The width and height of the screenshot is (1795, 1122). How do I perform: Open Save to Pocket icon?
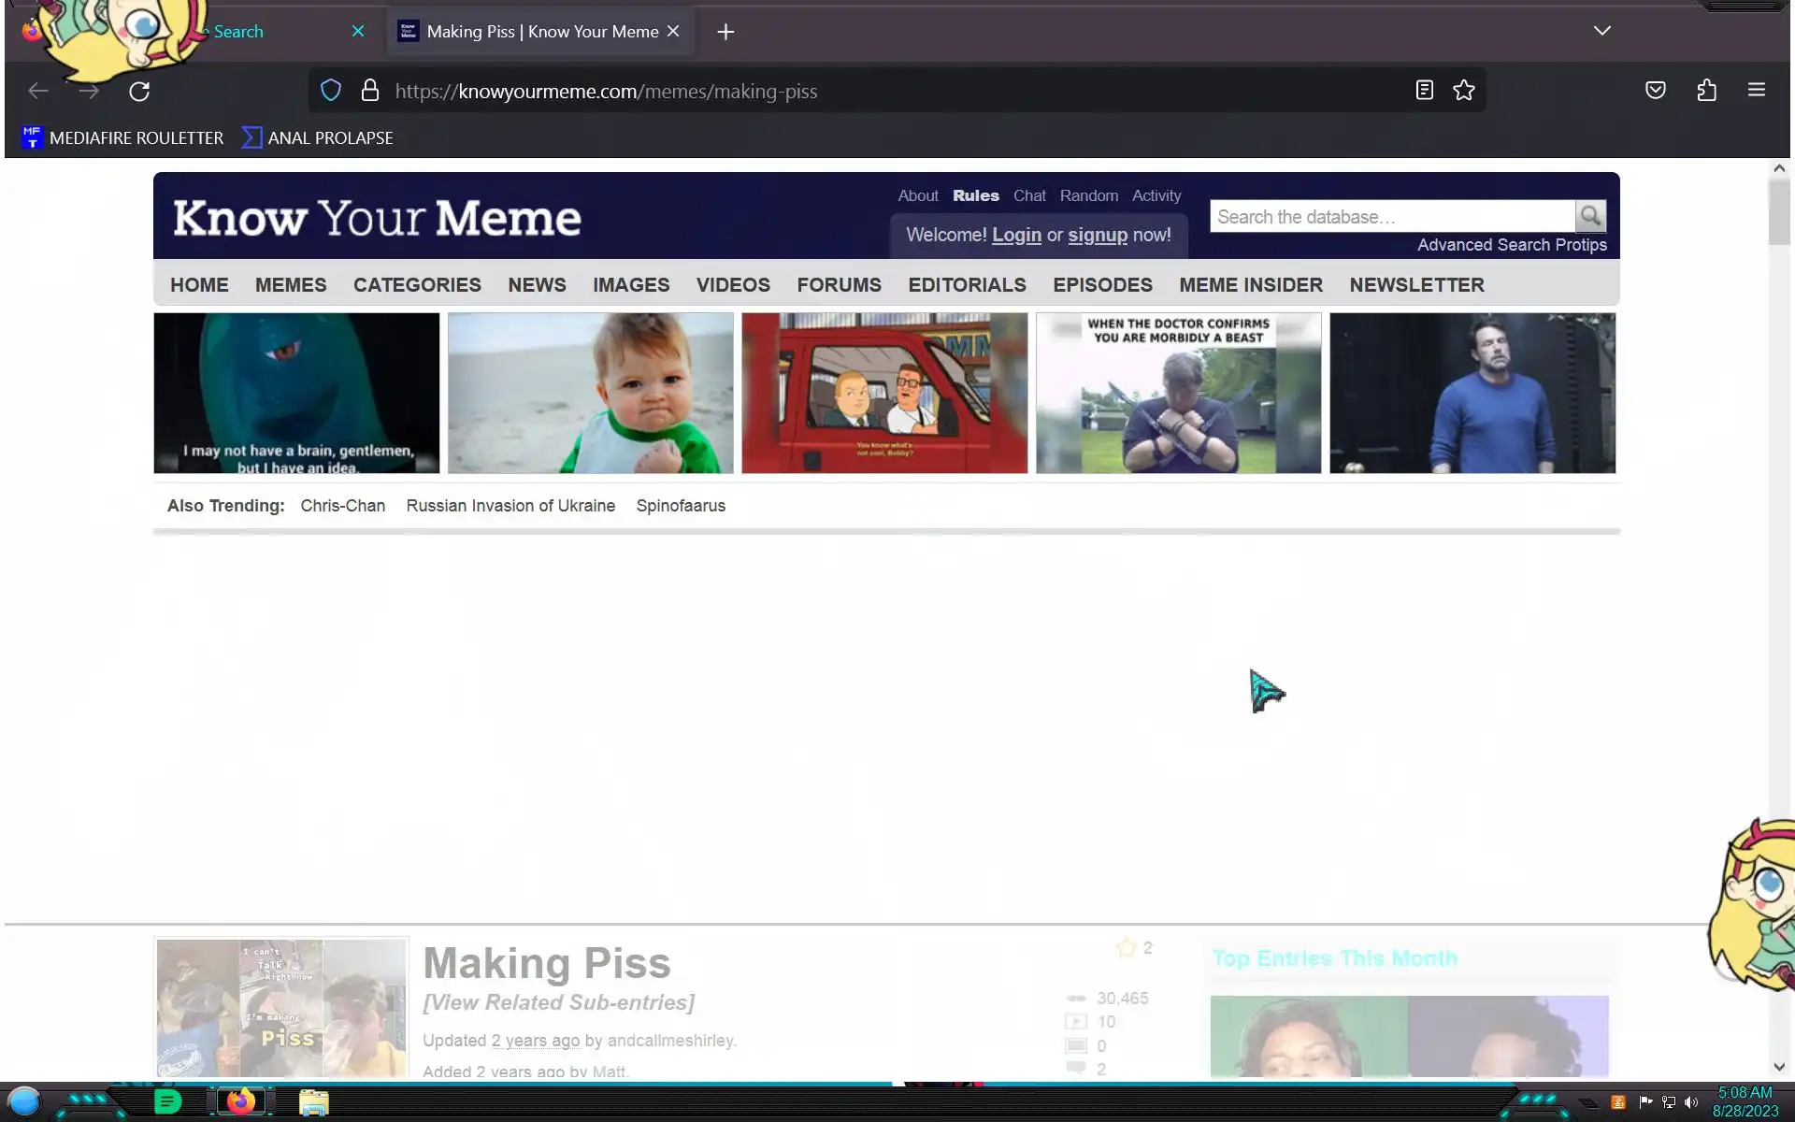tap(1655, 90)
